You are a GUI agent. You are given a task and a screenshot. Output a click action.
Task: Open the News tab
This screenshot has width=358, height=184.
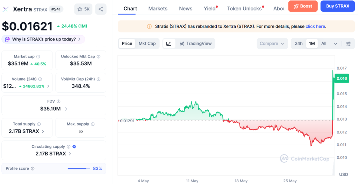pyautogui.click(x=186, y=9)
